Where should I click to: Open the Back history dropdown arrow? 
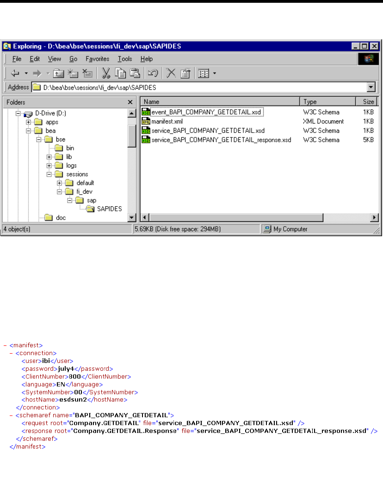click(x=26, y=74)
